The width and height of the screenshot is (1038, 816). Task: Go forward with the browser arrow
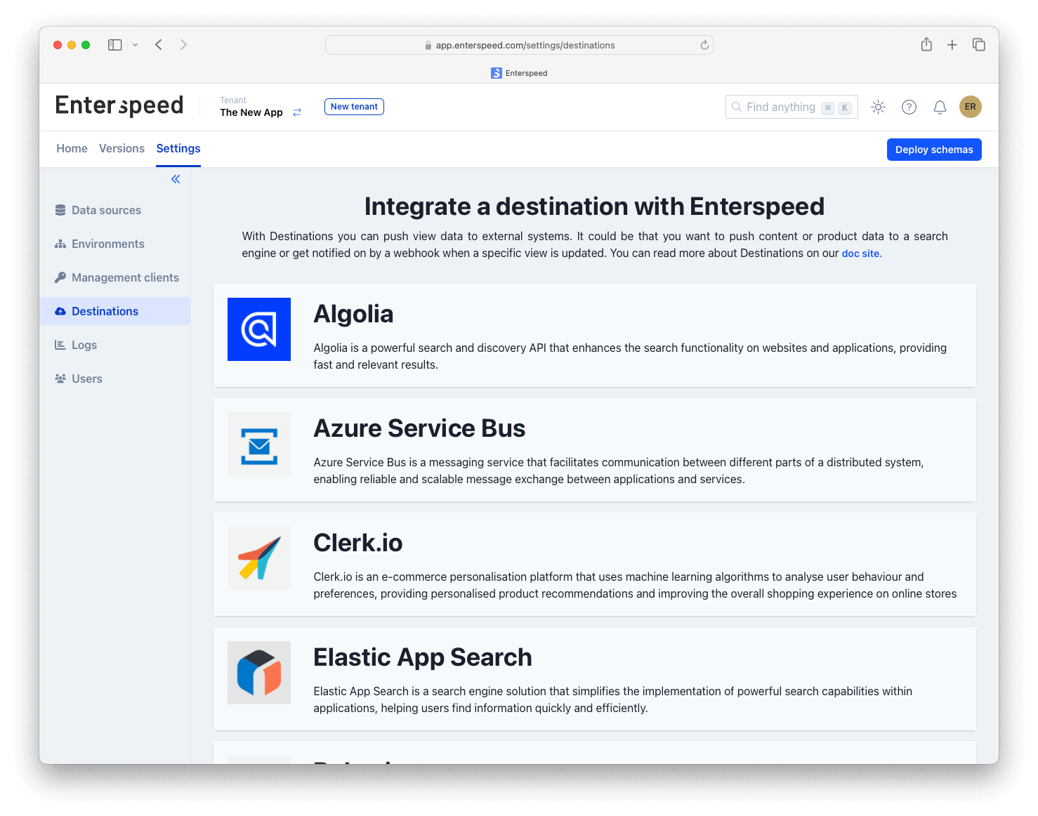(183, 45)
